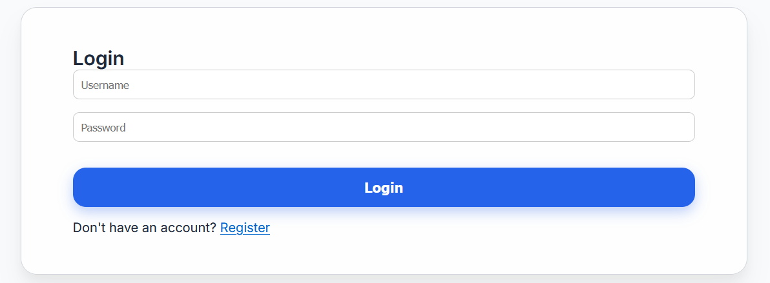The width and height of the screenshot is (770, 283).
Task: Sign in using the Login button
Action: point(384,188)
